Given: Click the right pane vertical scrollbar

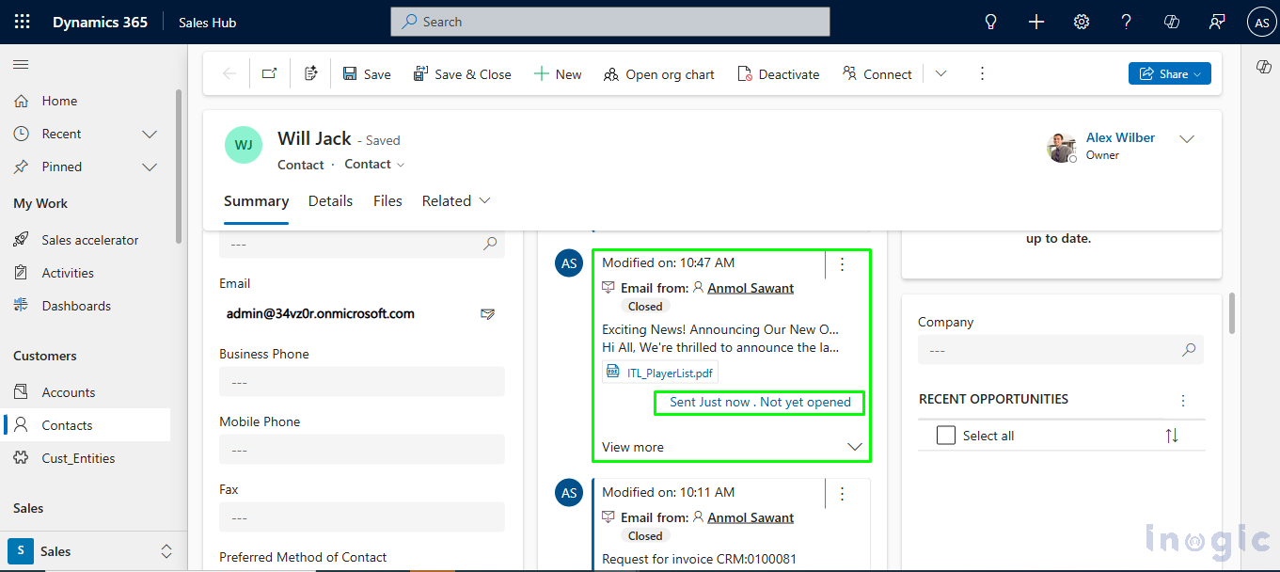Looking at the screenshot, I should pos(1232,313).
